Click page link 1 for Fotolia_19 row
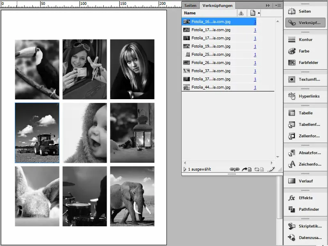This screenshot has height=246, width=328. [255, 46]
